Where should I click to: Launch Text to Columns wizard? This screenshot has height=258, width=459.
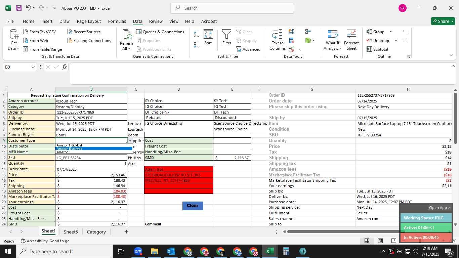pyautogui.click(x=278, y=40)
